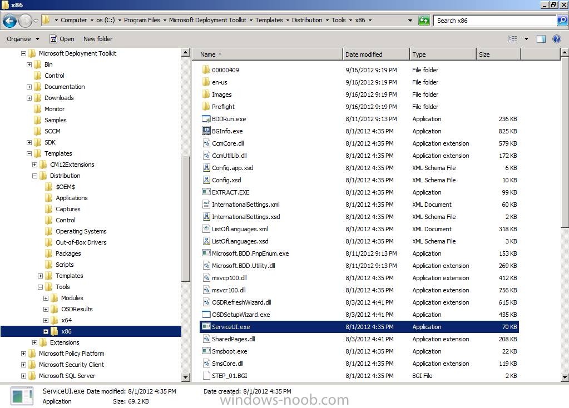Select the ServiceUI.exe file icon
Image resolution: width=569 pixels, height=408 pixels.
pos(206,327)
